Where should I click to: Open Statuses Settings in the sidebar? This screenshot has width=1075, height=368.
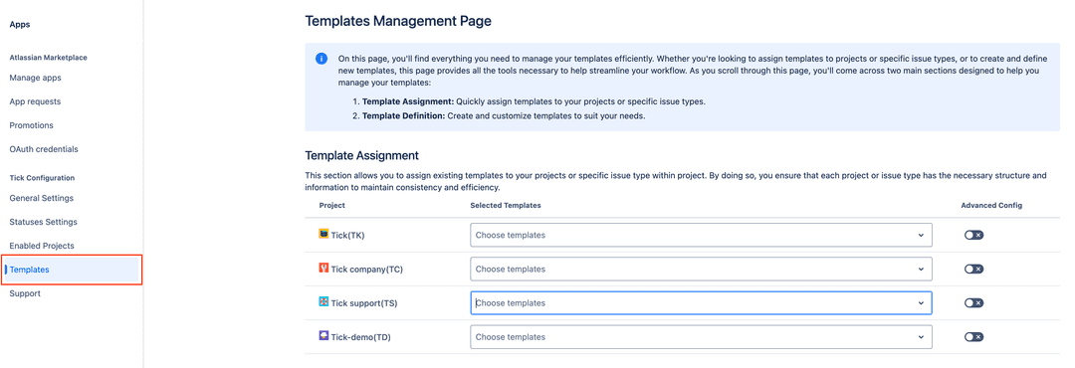(x=43, y=222)
